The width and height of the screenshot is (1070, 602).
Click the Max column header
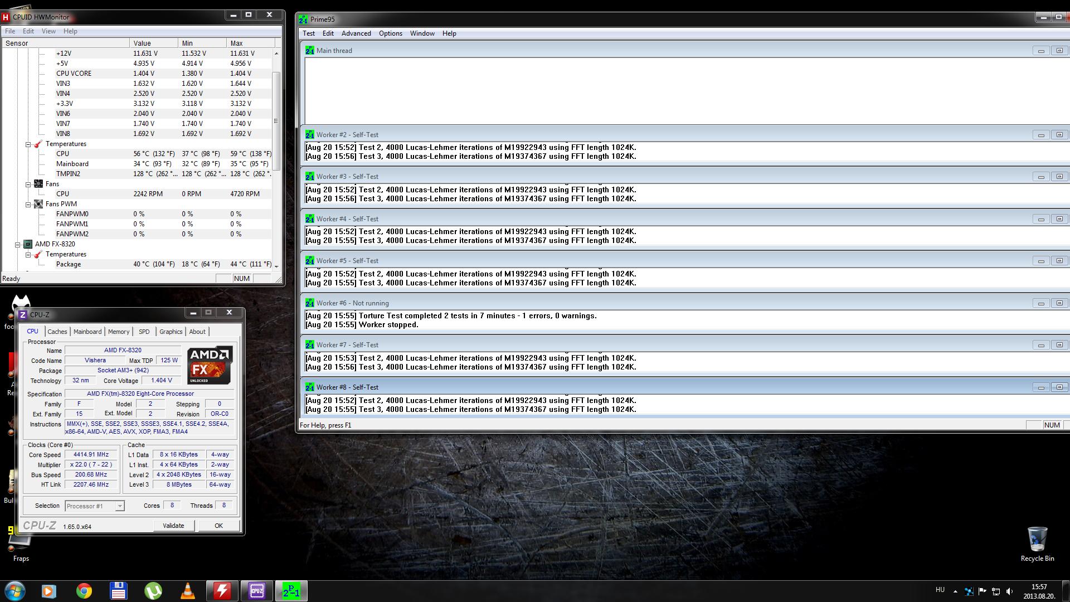pyautogui.click(x=250, y=43)
